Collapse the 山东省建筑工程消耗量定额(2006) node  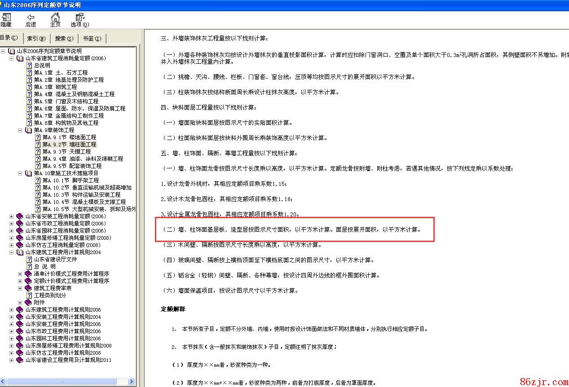(x=12, y=58)
